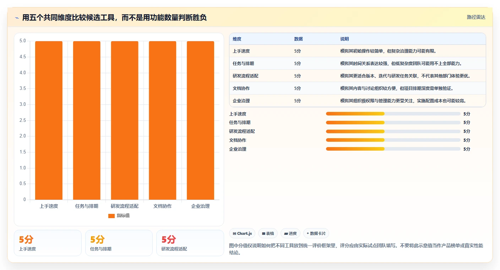Click the footnote starting 图中分值仅说明
This screenshot has width=500, height=270.
click(356, 249)
